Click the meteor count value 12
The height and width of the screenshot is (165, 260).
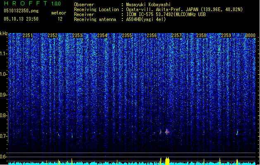tap(60, 19)
